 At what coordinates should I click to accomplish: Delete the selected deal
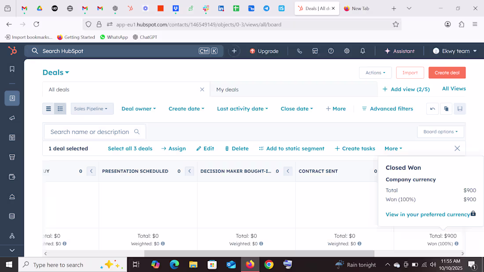click(x=236, y=149)
